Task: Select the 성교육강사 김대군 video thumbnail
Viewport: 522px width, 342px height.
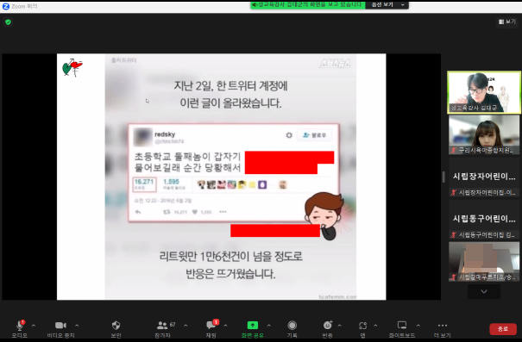Action: 484,92
